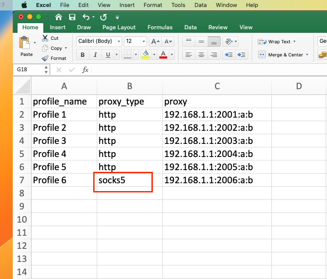Viewport: 327px width, 279px height.
Task: Click Merge & Center button
Action: [x=281, y=55]
